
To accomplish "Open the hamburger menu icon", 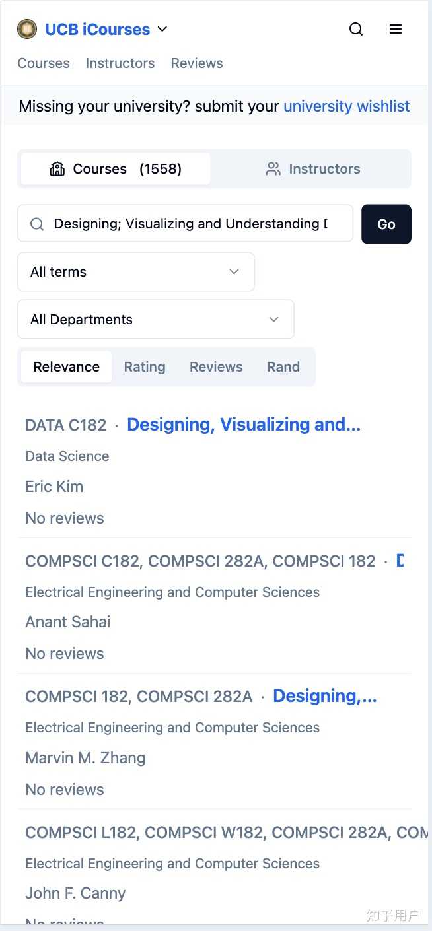I will pyautogui.click(x=396, y=29).
